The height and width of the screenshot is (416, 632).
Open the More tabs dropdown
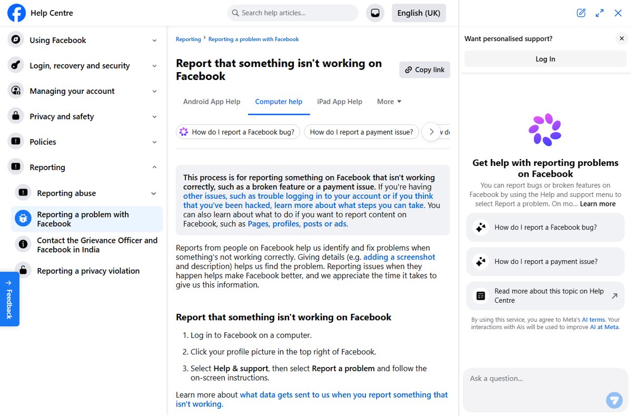tap(389, 102)
